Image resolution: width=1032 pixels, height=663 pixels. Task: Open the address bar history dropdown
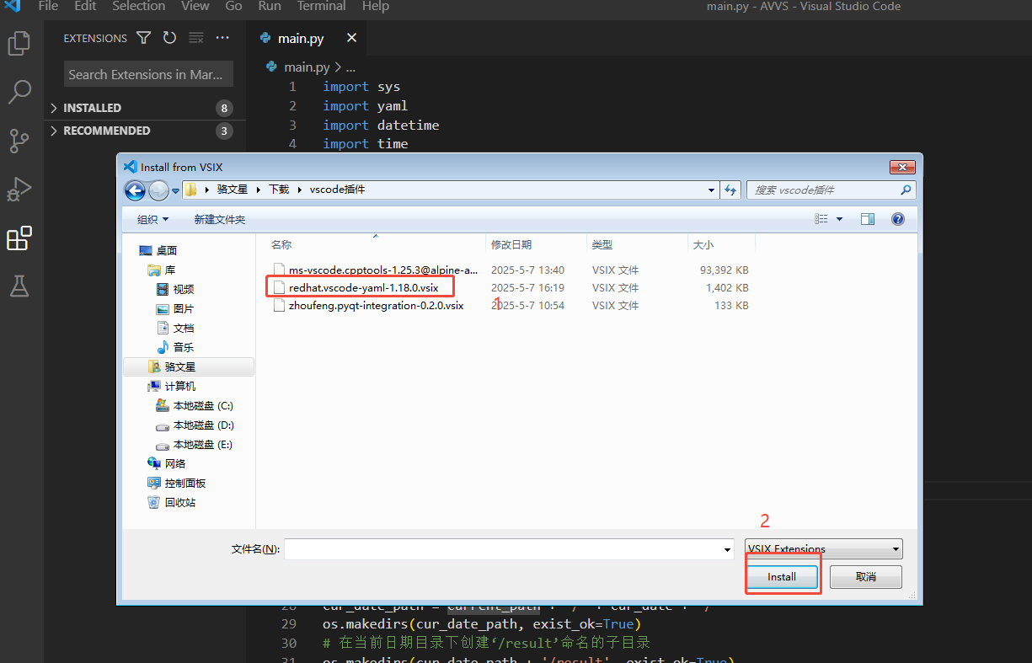tap(713, 190)
